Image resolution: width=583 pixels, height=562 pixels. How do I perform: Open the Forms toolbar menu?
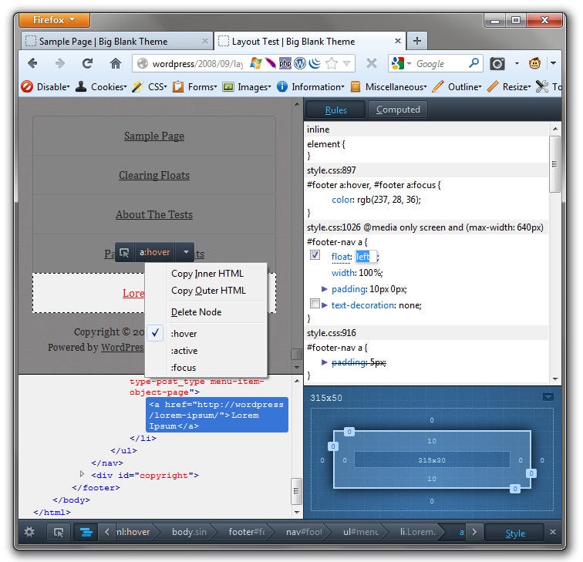coord(195,86)
